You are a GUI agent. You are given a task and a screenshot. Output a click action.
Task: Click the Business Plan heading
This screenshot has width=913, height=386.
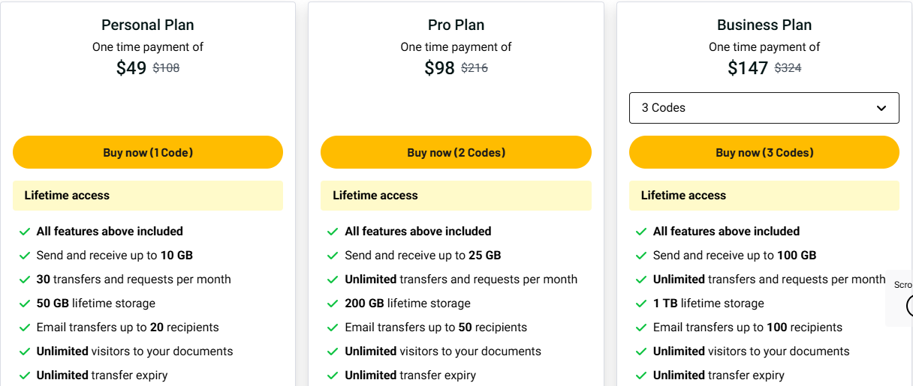764,25
